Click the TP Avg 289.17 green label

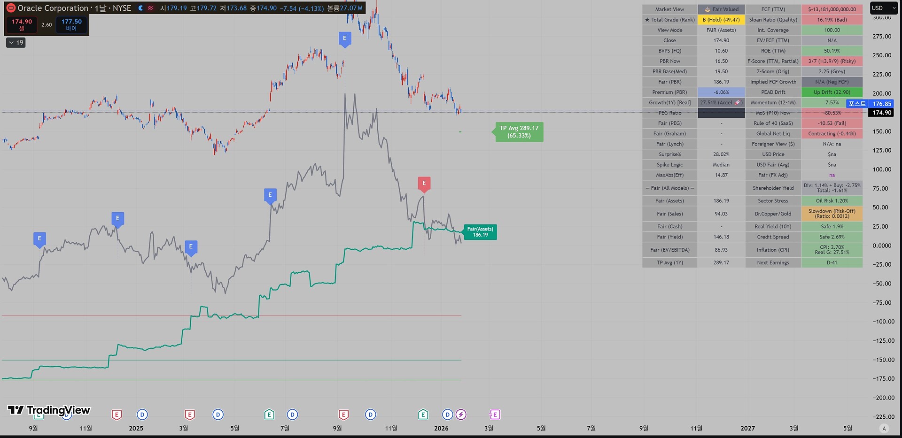519,132
